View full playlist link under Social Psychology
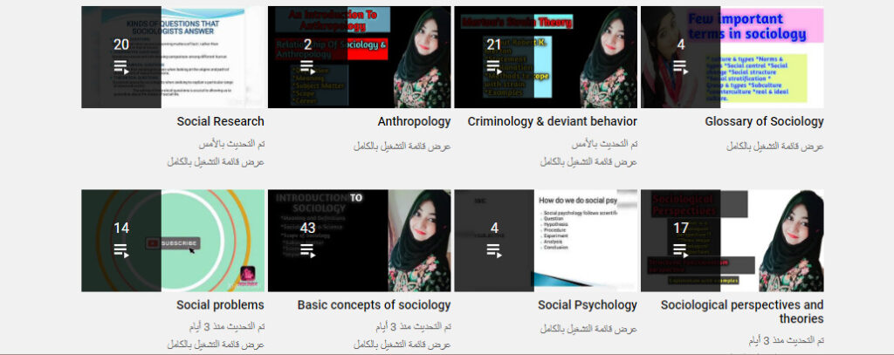The image size is (894, 355). coord(588,329)
